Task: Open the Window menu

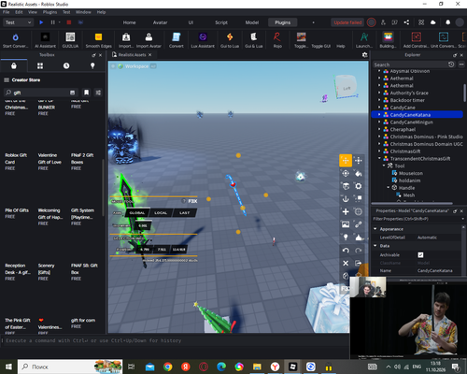Action: click(83, 12)
